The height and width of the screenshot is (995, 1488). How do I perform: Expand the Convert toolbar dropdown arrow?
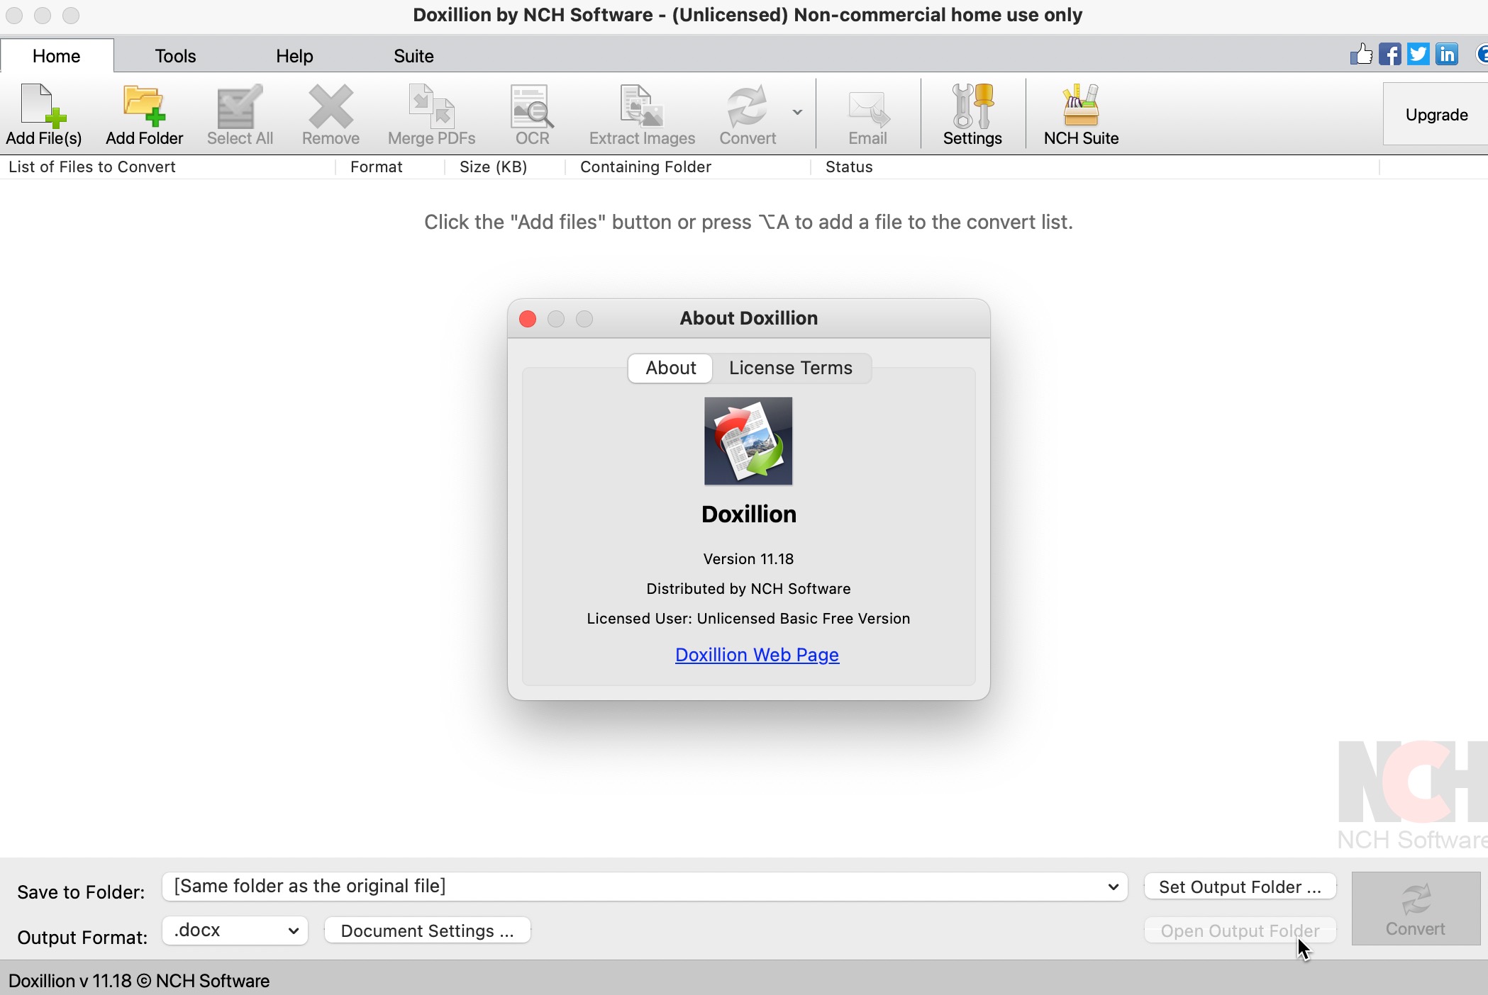pyautogui.click(x=797, y=112)
